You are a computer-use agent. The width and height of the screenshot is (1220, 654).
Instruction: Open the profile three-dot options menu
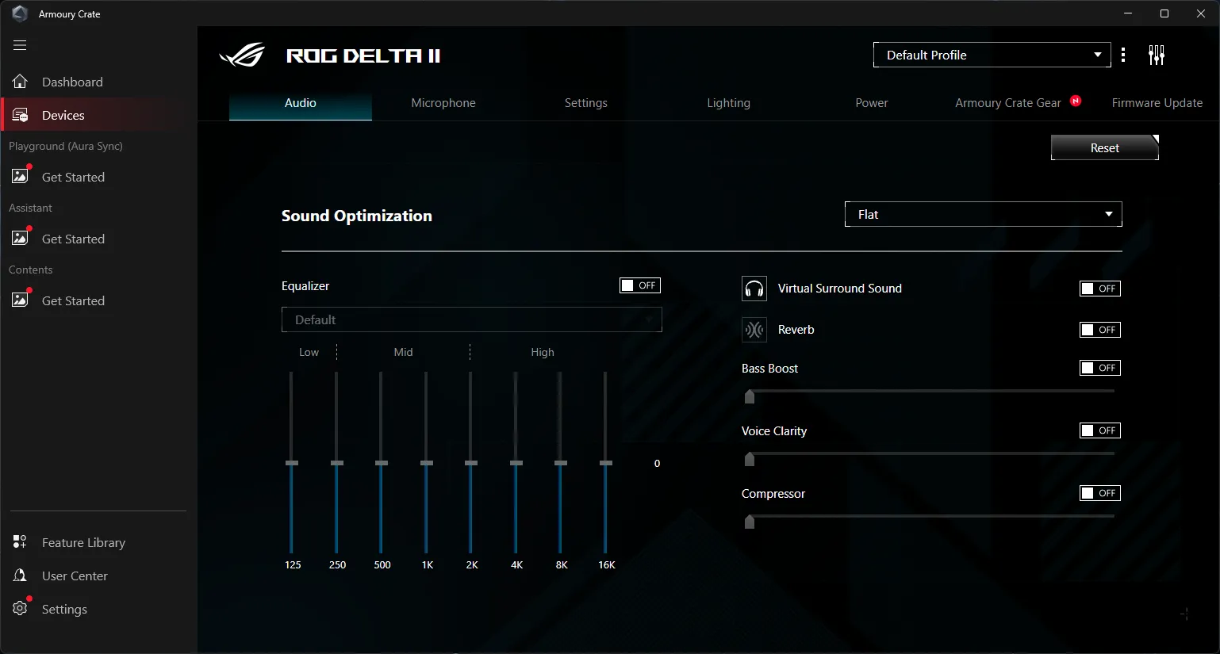pos(1123,55)
